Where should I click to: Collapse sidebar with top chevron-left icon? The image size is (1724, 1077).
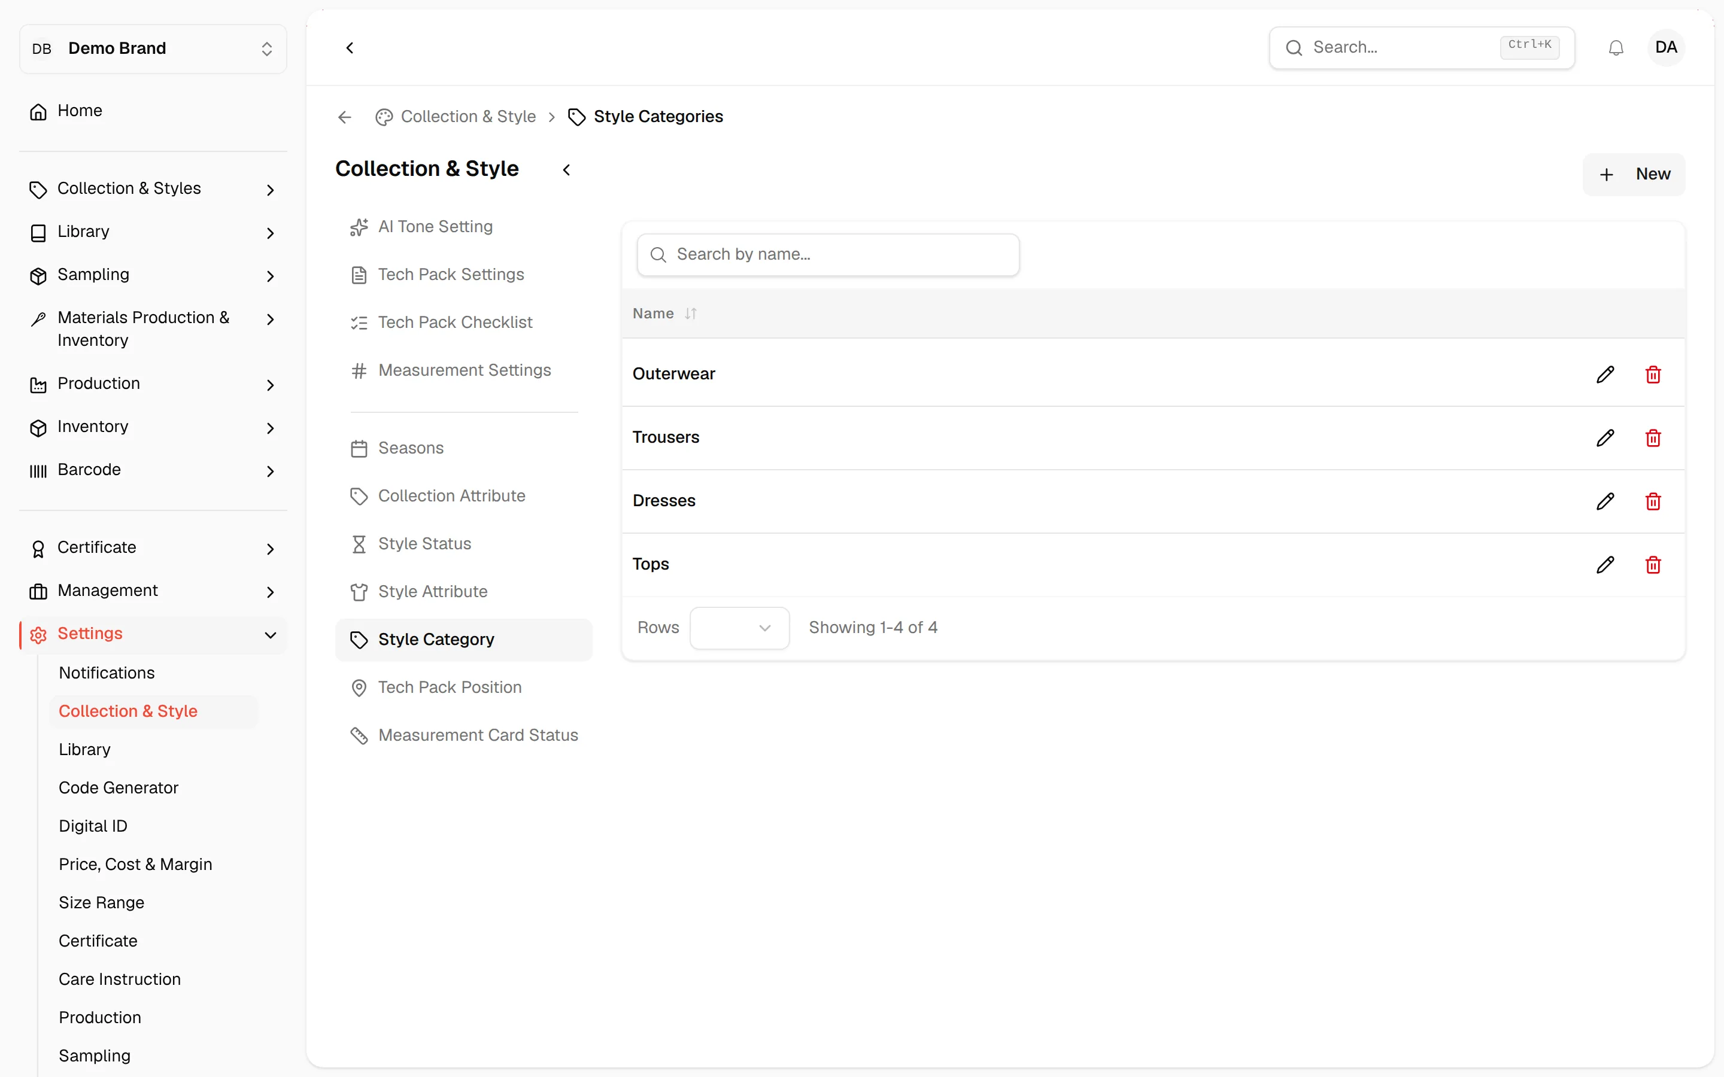[350, 48]
